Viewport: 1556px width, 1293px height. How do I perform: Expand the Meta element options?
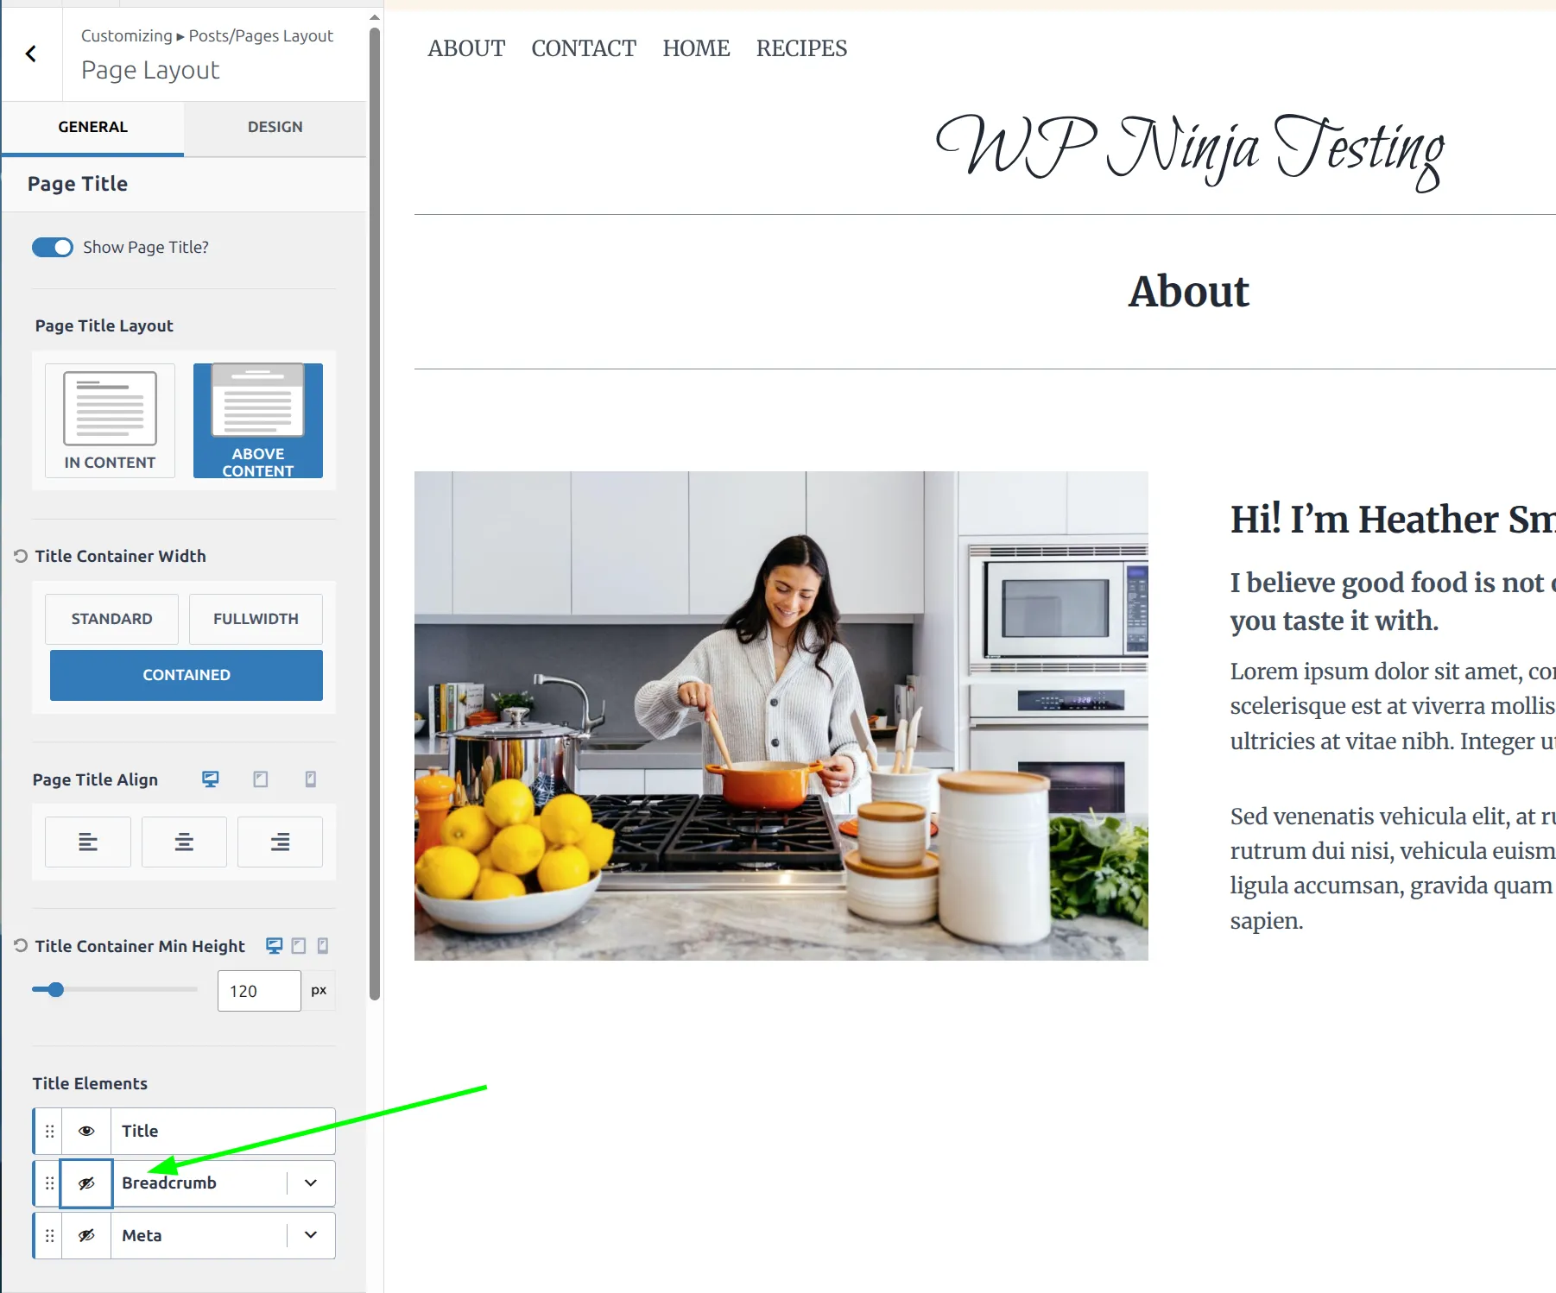(311, 1236)
